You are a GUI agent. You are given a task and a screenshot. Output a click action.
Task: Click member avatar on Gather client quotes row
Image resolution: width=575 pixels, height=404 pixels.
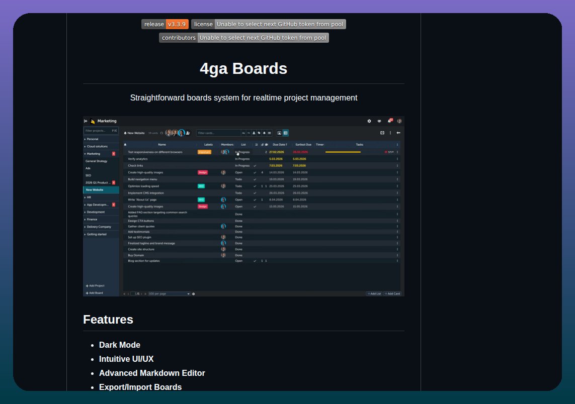point(223,226)
